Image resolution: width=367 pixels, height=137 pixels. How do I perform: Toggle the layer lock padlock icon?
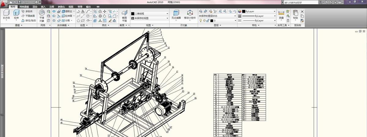(x=208, y=21)
